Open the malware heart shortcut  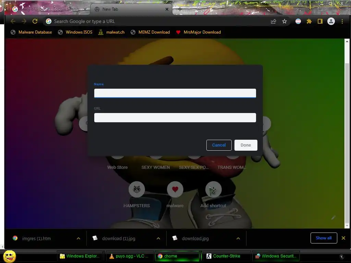click(x=175, y=189)
